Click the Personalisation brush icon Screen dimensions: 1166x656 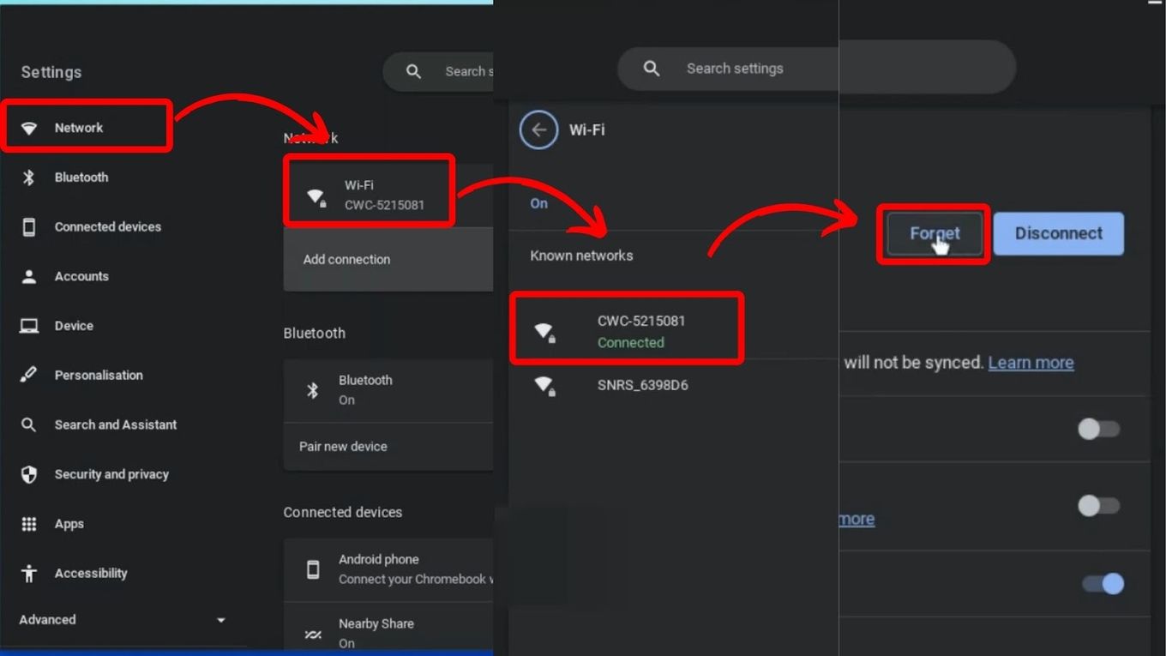click(29, 375)
